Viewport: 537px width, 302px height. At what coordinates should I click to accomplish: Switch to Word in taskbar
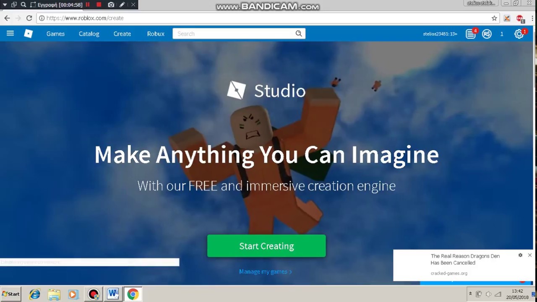point(113,294)
